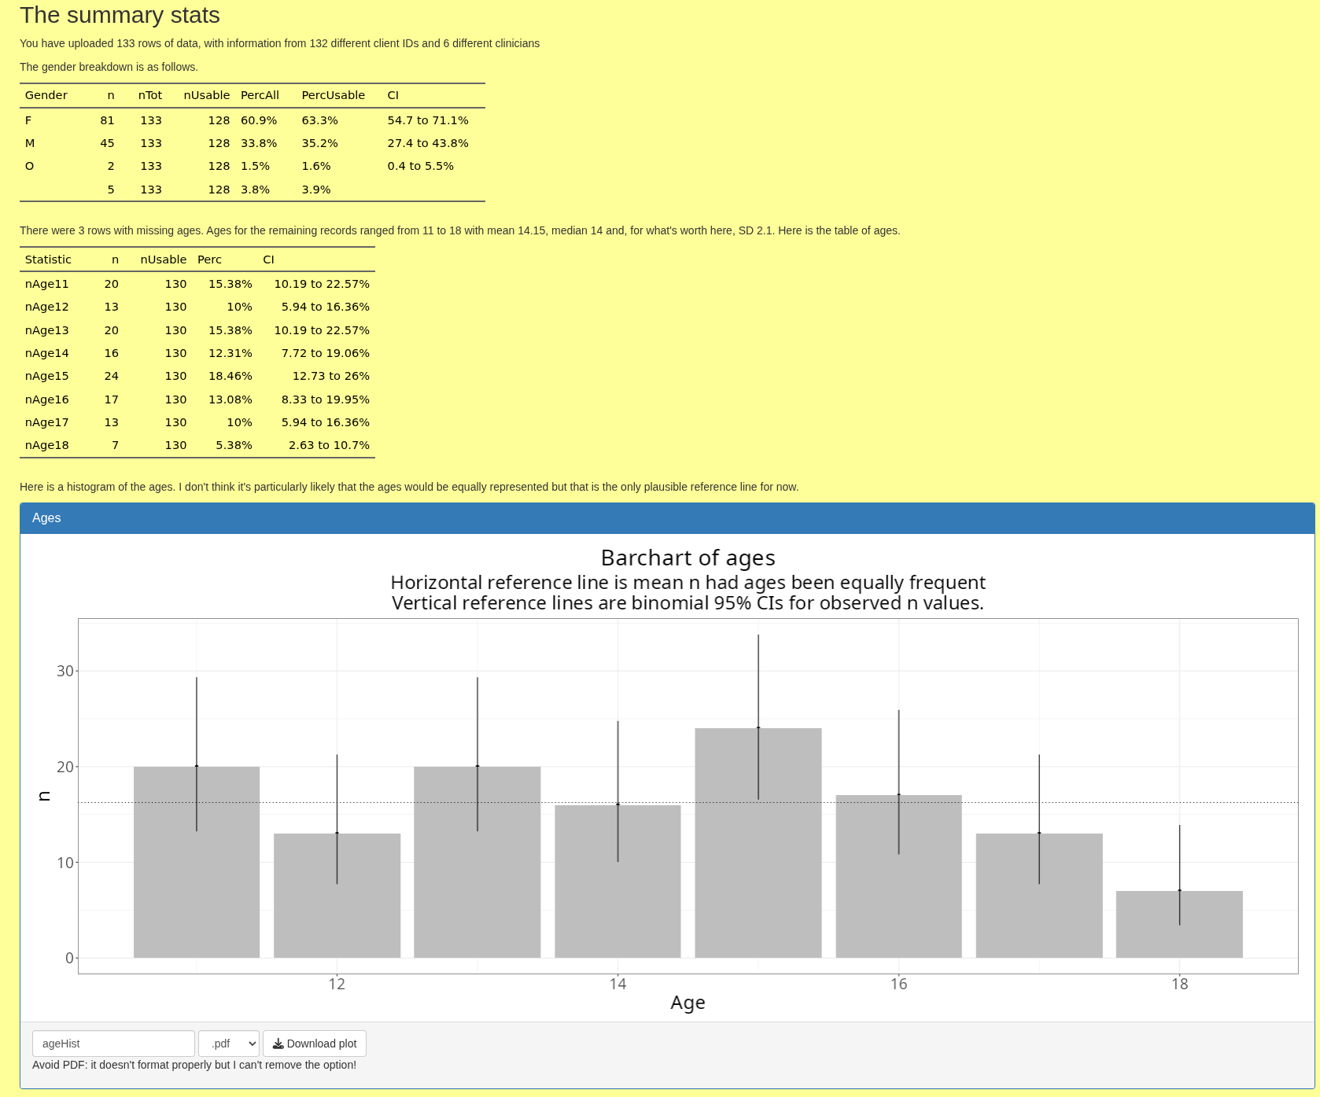Click the ageHist filename input field
This screenshot has height=1097, width=1320.
click(x=113, y=1044)
